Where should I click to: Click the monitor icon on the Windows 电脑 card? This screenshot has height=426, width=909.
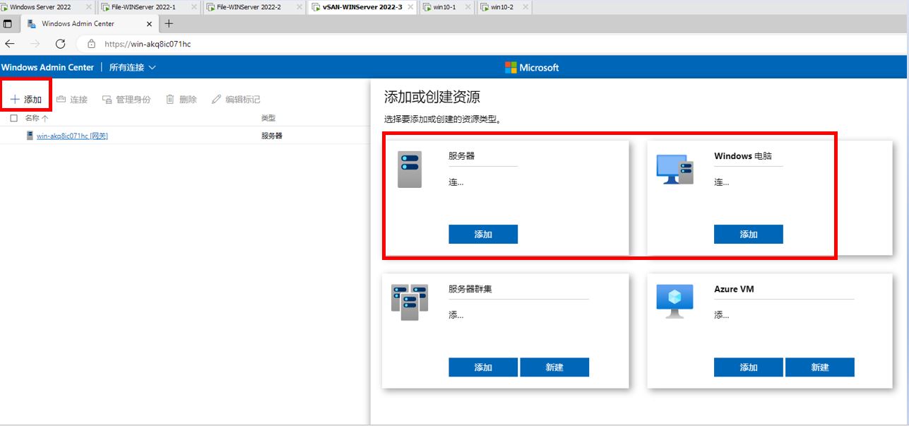[677, 168]
